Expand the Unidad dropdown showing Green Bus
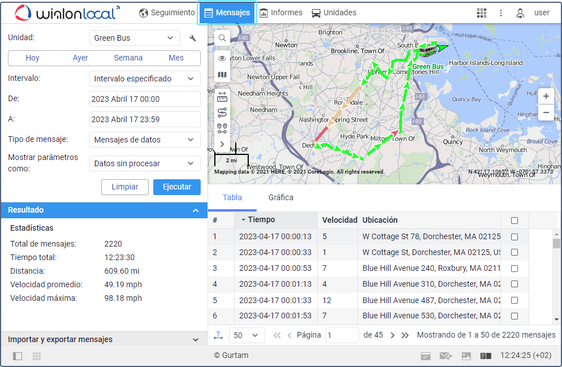The image size is (562, 367). [x=135, y=38]
